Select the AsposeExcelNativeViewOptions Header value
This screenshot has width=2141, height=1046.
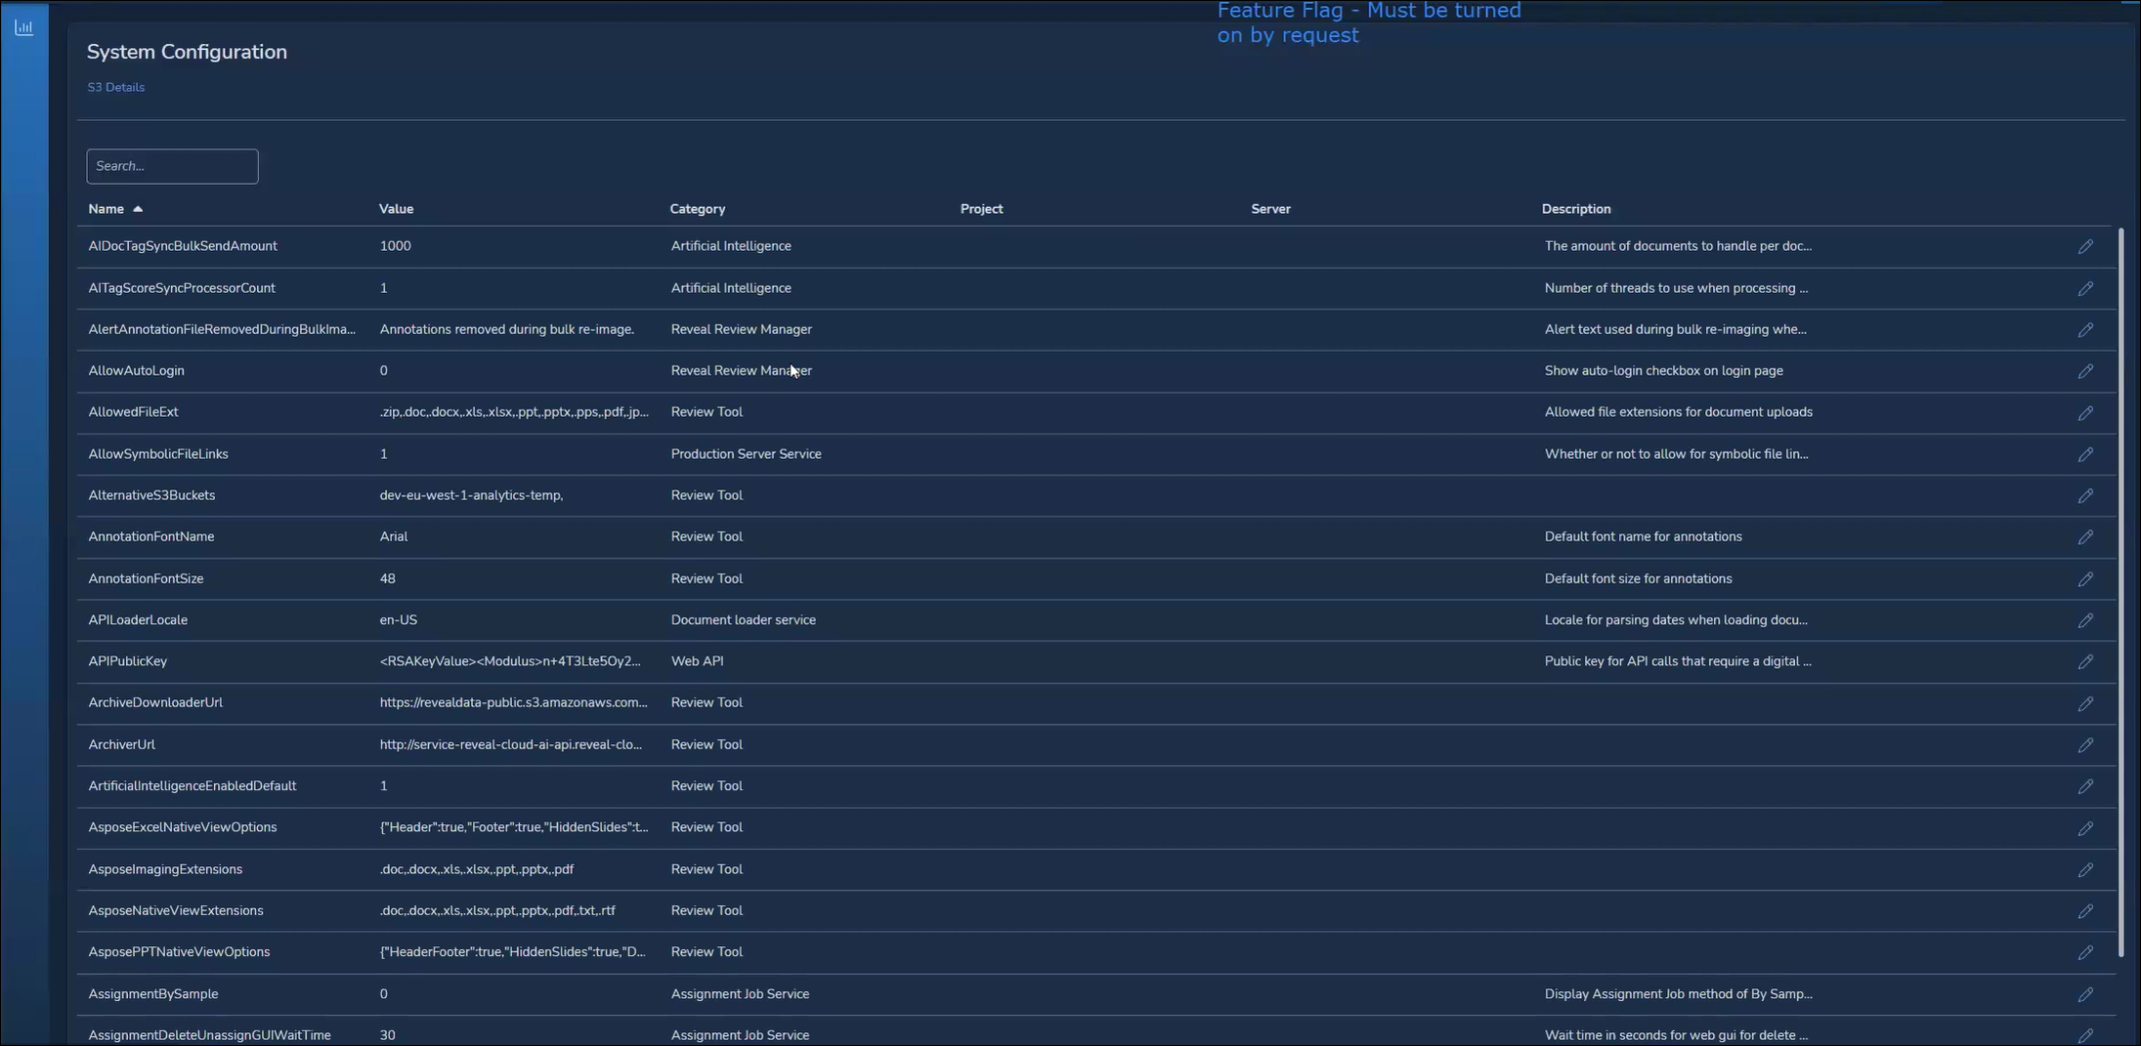click(513, 827)
